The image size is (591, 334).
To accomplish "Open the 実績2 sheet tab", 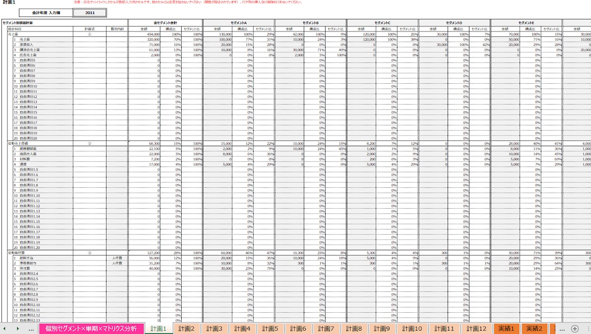I will click(x=534, y=329).
